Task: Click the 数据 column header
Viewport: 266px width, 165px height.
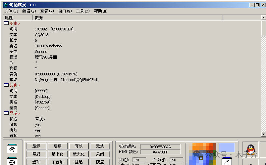Action: 128,18
